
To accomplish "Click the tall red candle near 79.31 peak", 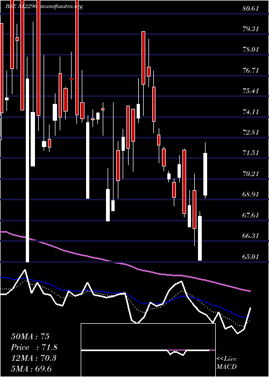I will [144, 58].
